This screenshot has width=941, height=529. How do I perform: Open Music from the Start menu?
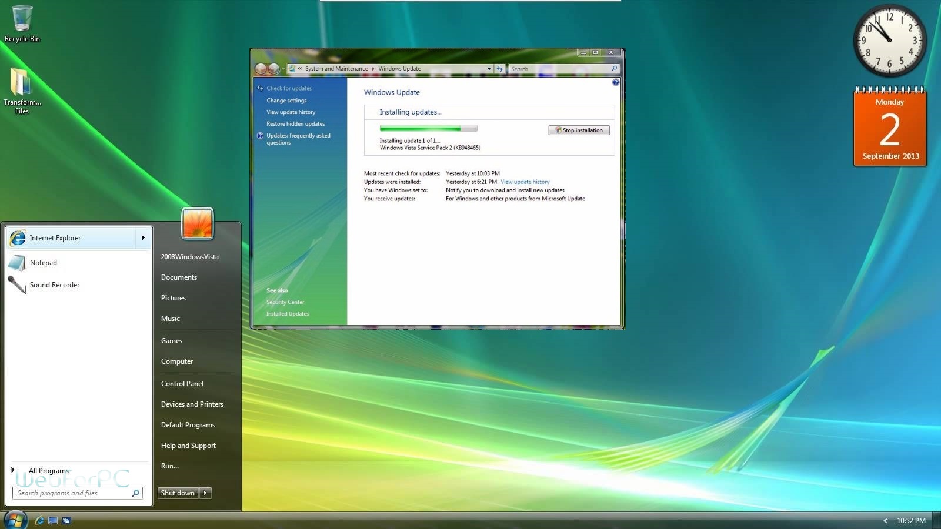click(171, 319)
